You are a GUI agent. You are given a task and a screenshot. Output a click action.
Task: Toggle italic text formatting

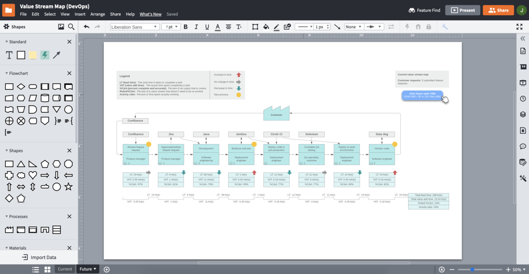coord(196,27)
